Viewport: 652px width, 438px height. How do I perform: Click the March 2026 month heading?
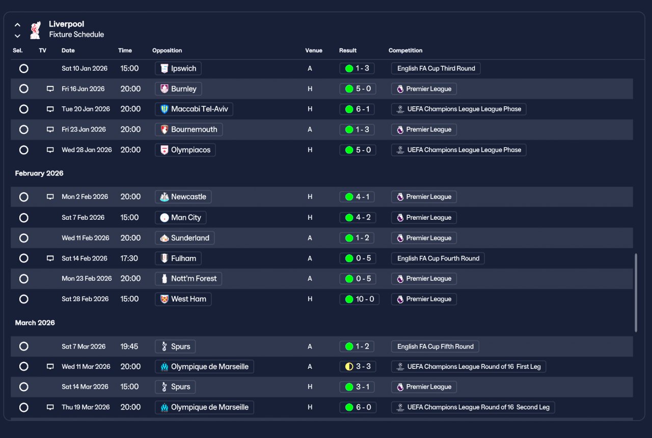pos(35,323)
